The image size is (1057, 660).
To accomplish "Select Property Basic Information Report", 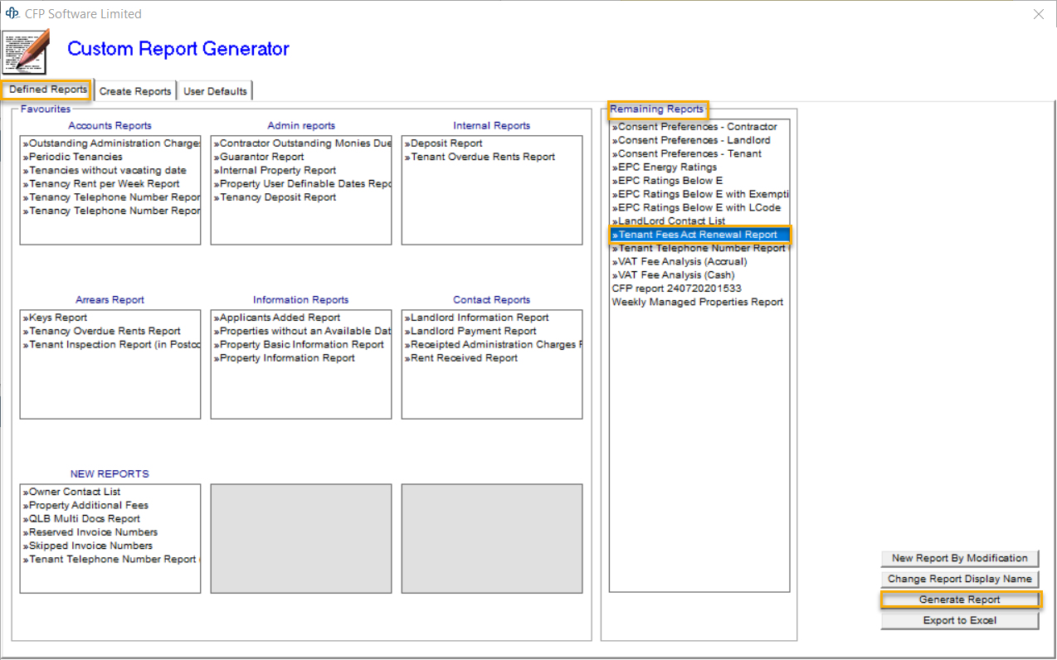I will (x=299, y=345).
